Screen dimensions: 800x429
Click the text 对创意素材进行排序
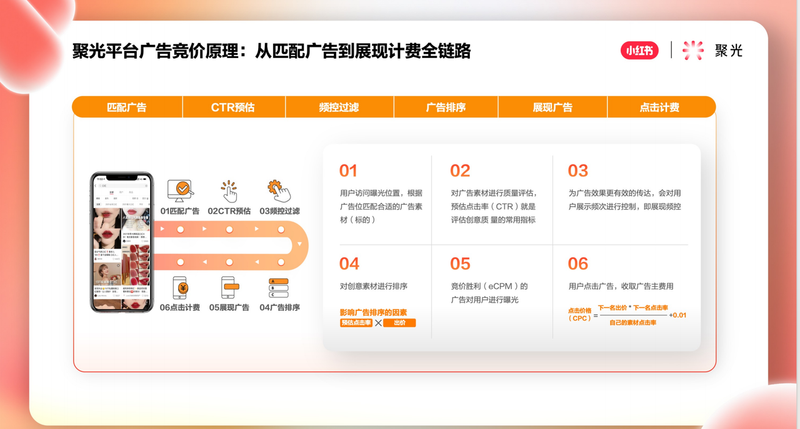374,286
